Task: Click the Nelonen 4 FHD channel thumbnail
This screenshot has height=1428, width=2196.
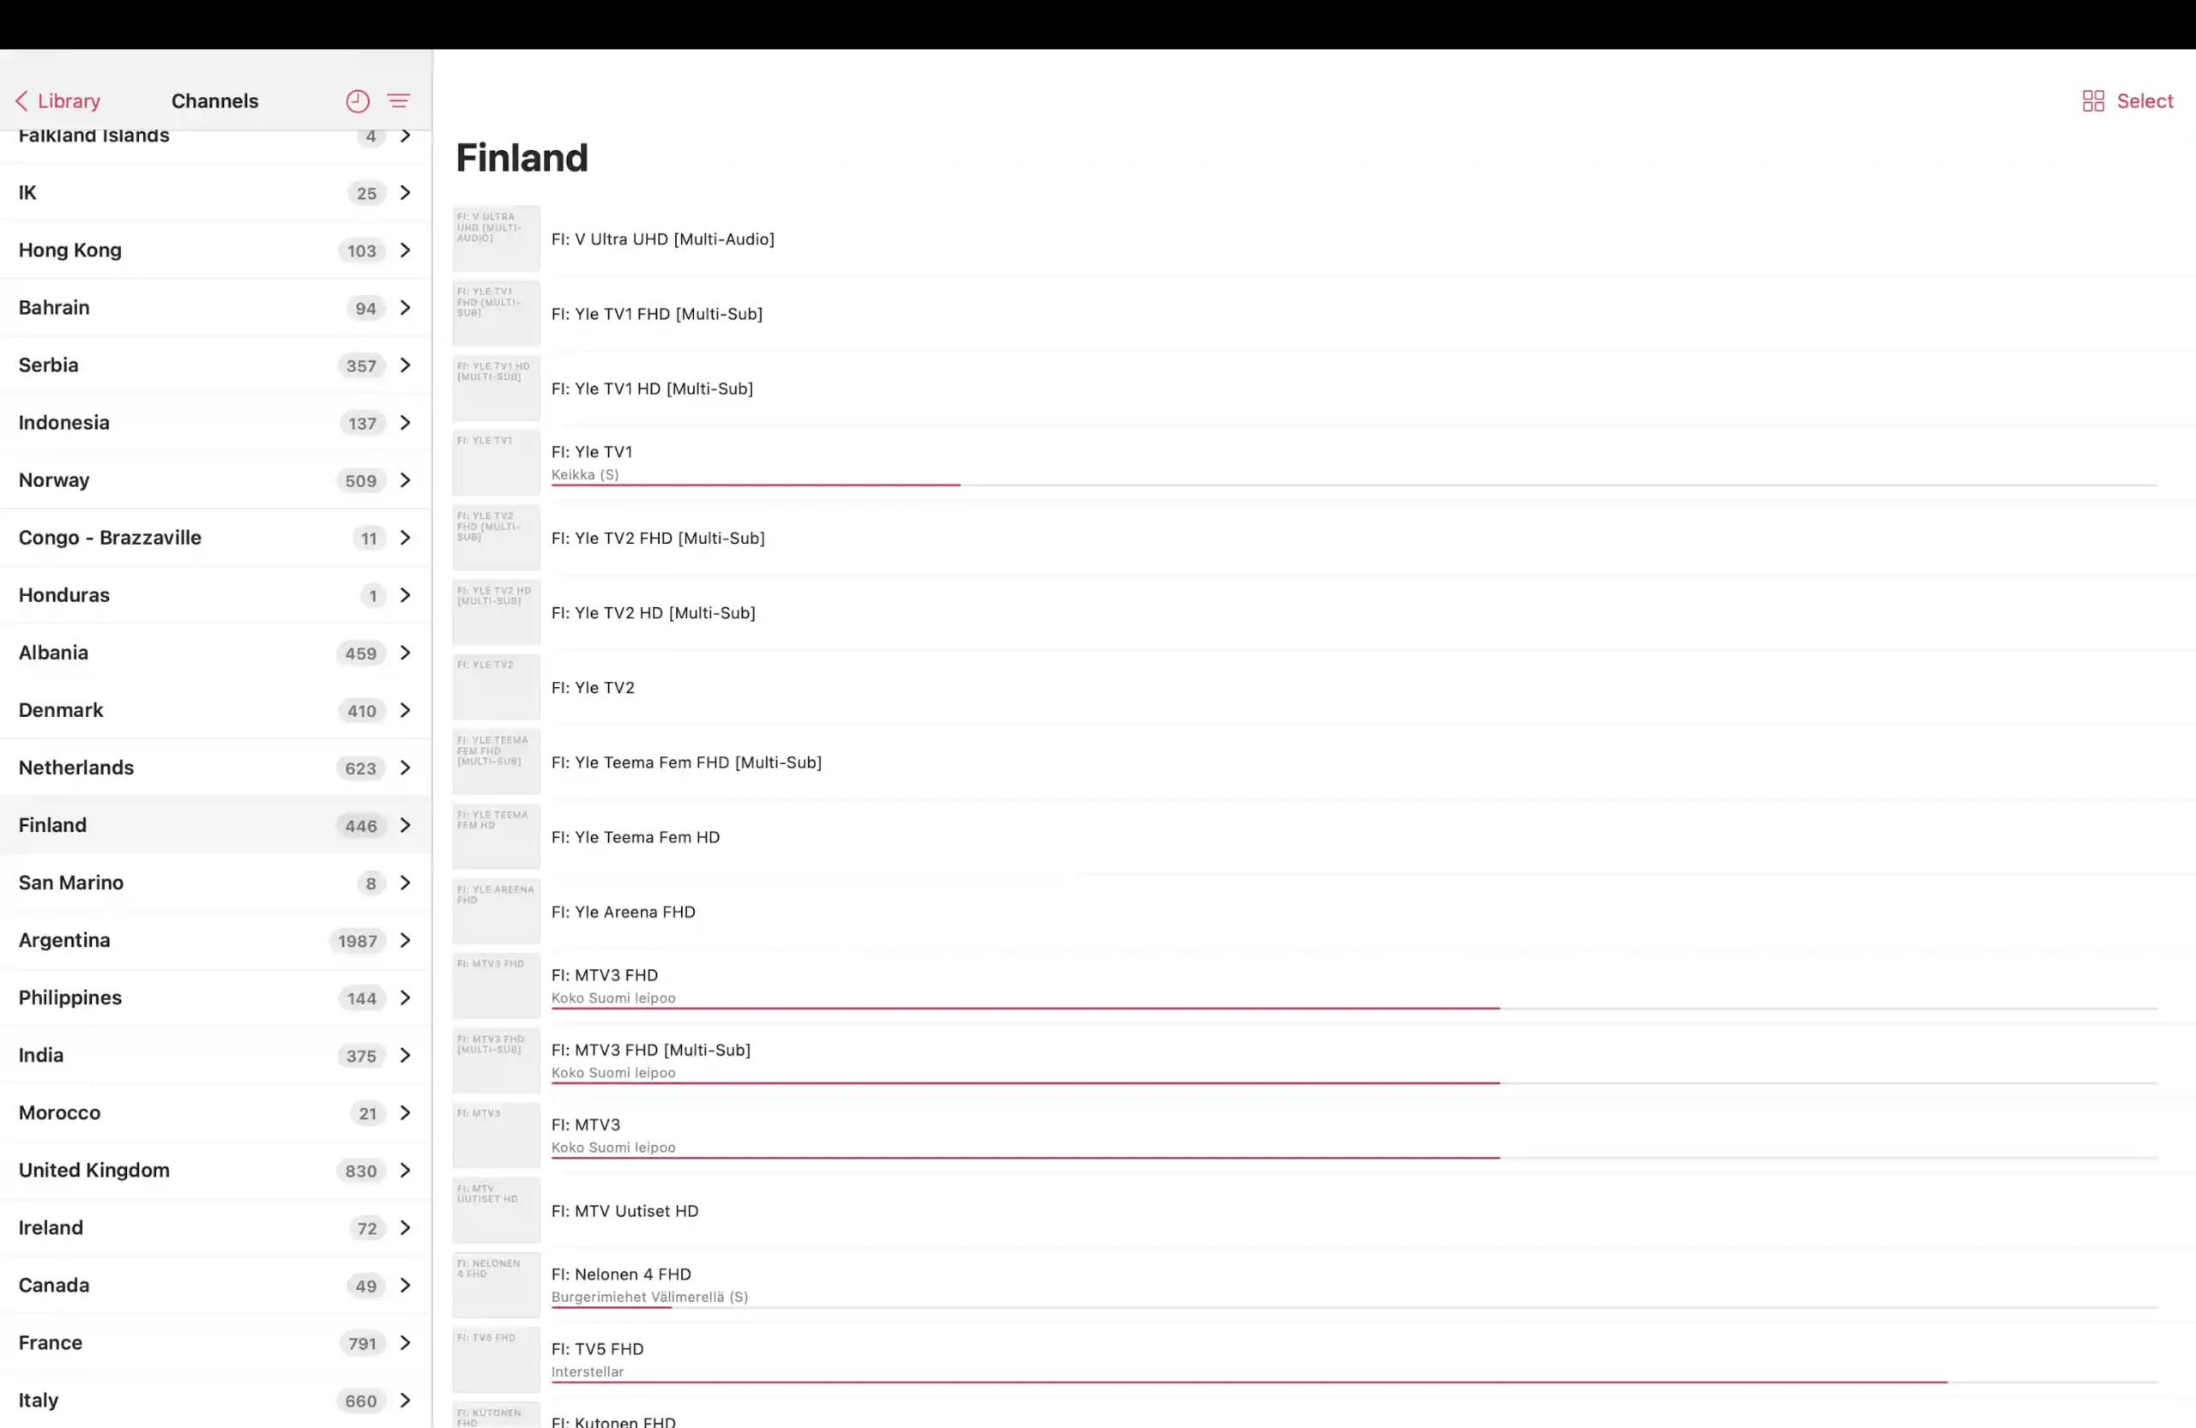Action: (x=496, y=1285)
